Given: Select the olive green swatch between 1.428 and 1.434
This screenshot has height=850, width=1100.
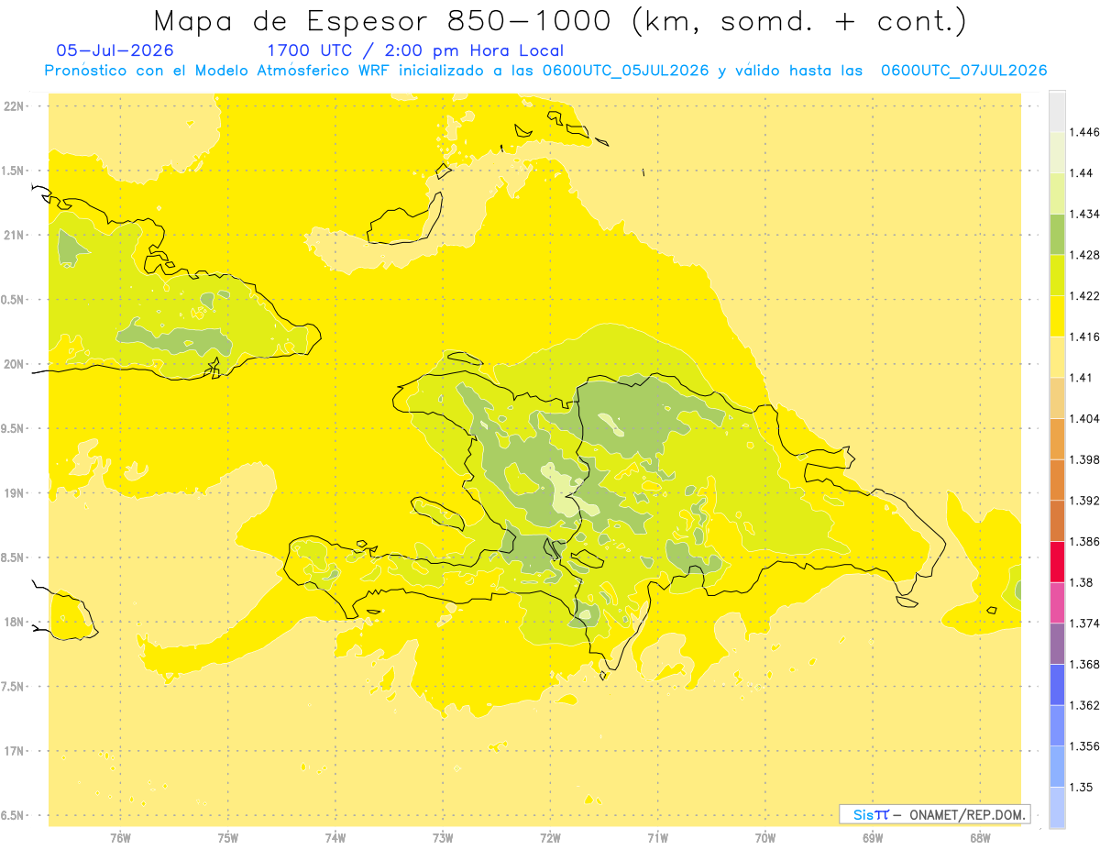Looking at the screenshot, I should click(1057, 234).
